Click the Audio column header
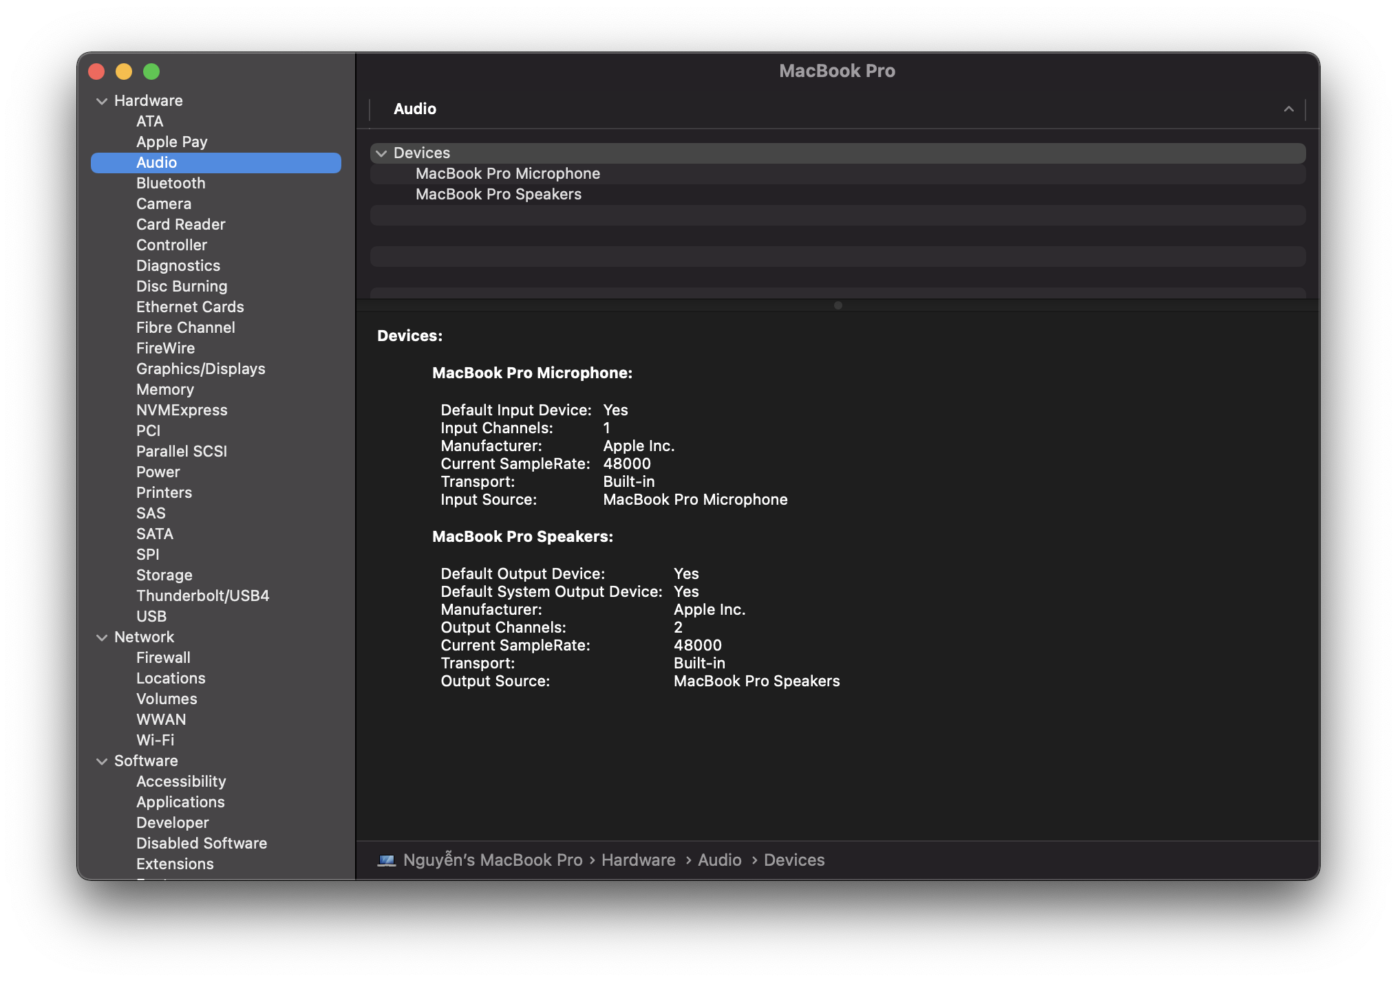Image resolution: width=1397 pixels, height=982 pixels. pyautogui.click(x=415, y=109)
